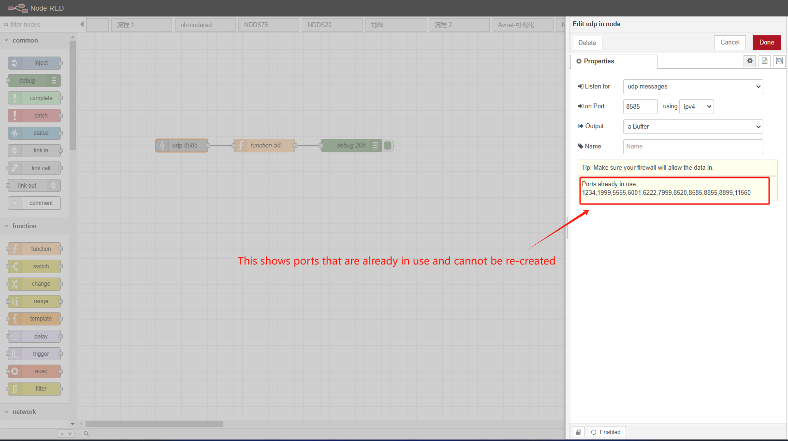Select the comment palette node
This screenshot has height=441, width=788.
34,203
